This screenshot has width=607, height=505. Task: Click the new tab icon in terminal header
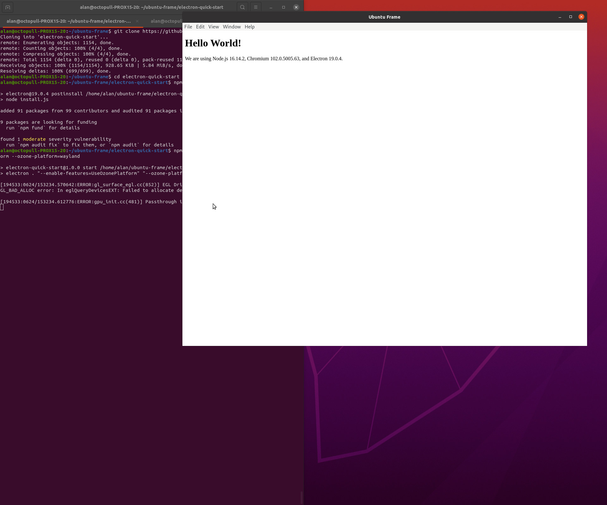[8, 7]
